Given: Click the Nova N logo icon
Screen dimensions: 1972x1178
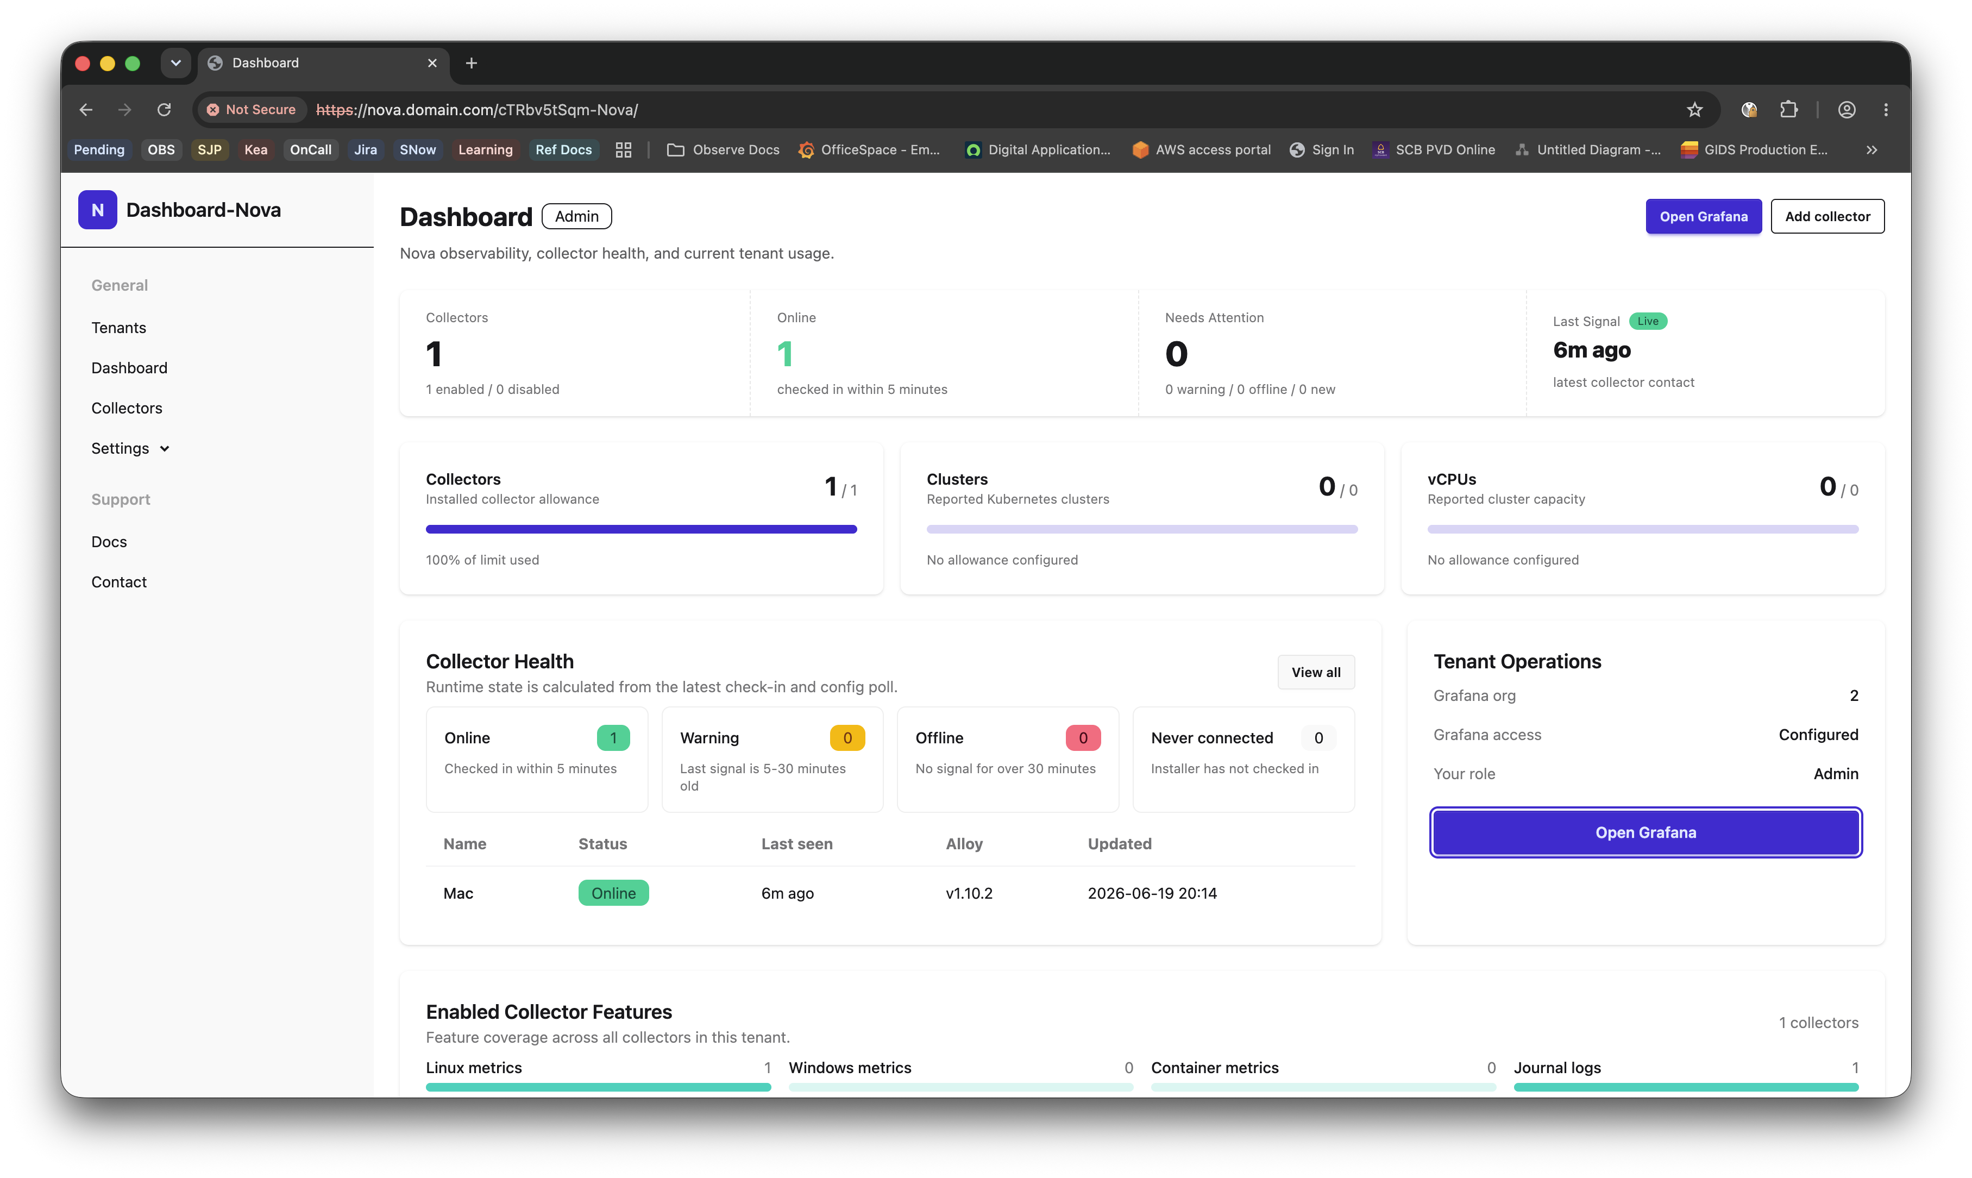Looking at the screenshot, I should 98,210.
